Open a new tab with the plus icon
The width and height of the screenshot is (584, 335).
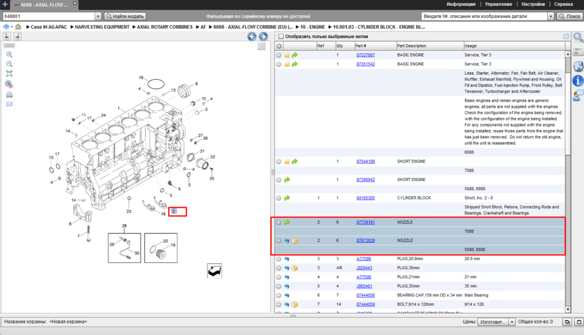5,5
